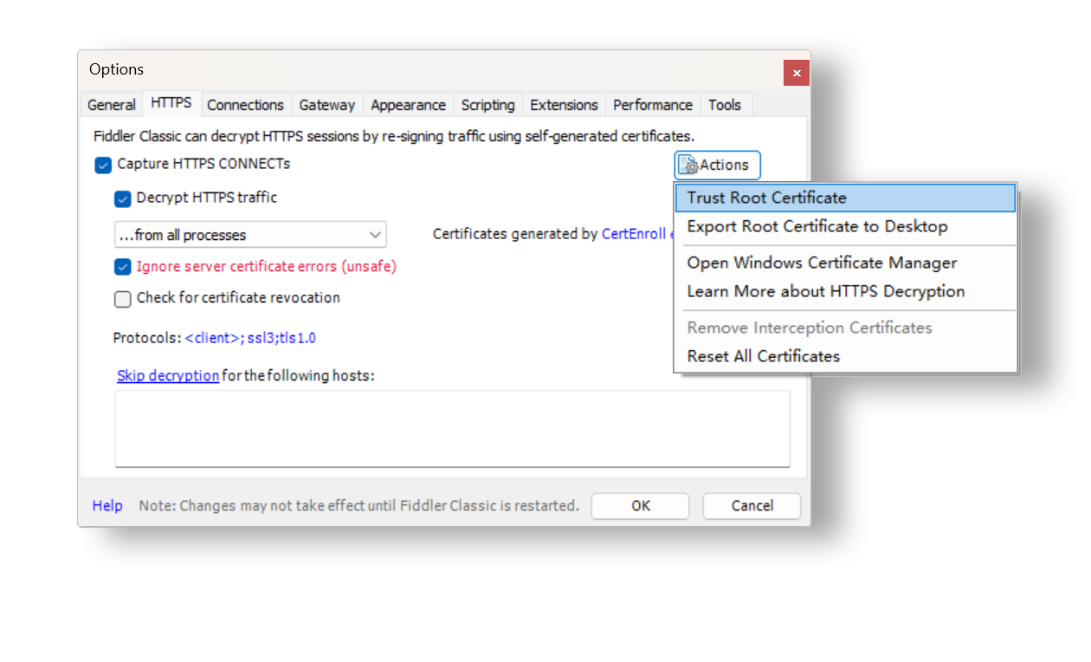Enable Check for certificate revocation
The width and height of the screenshot is (1091, 662).
(122, 299)
